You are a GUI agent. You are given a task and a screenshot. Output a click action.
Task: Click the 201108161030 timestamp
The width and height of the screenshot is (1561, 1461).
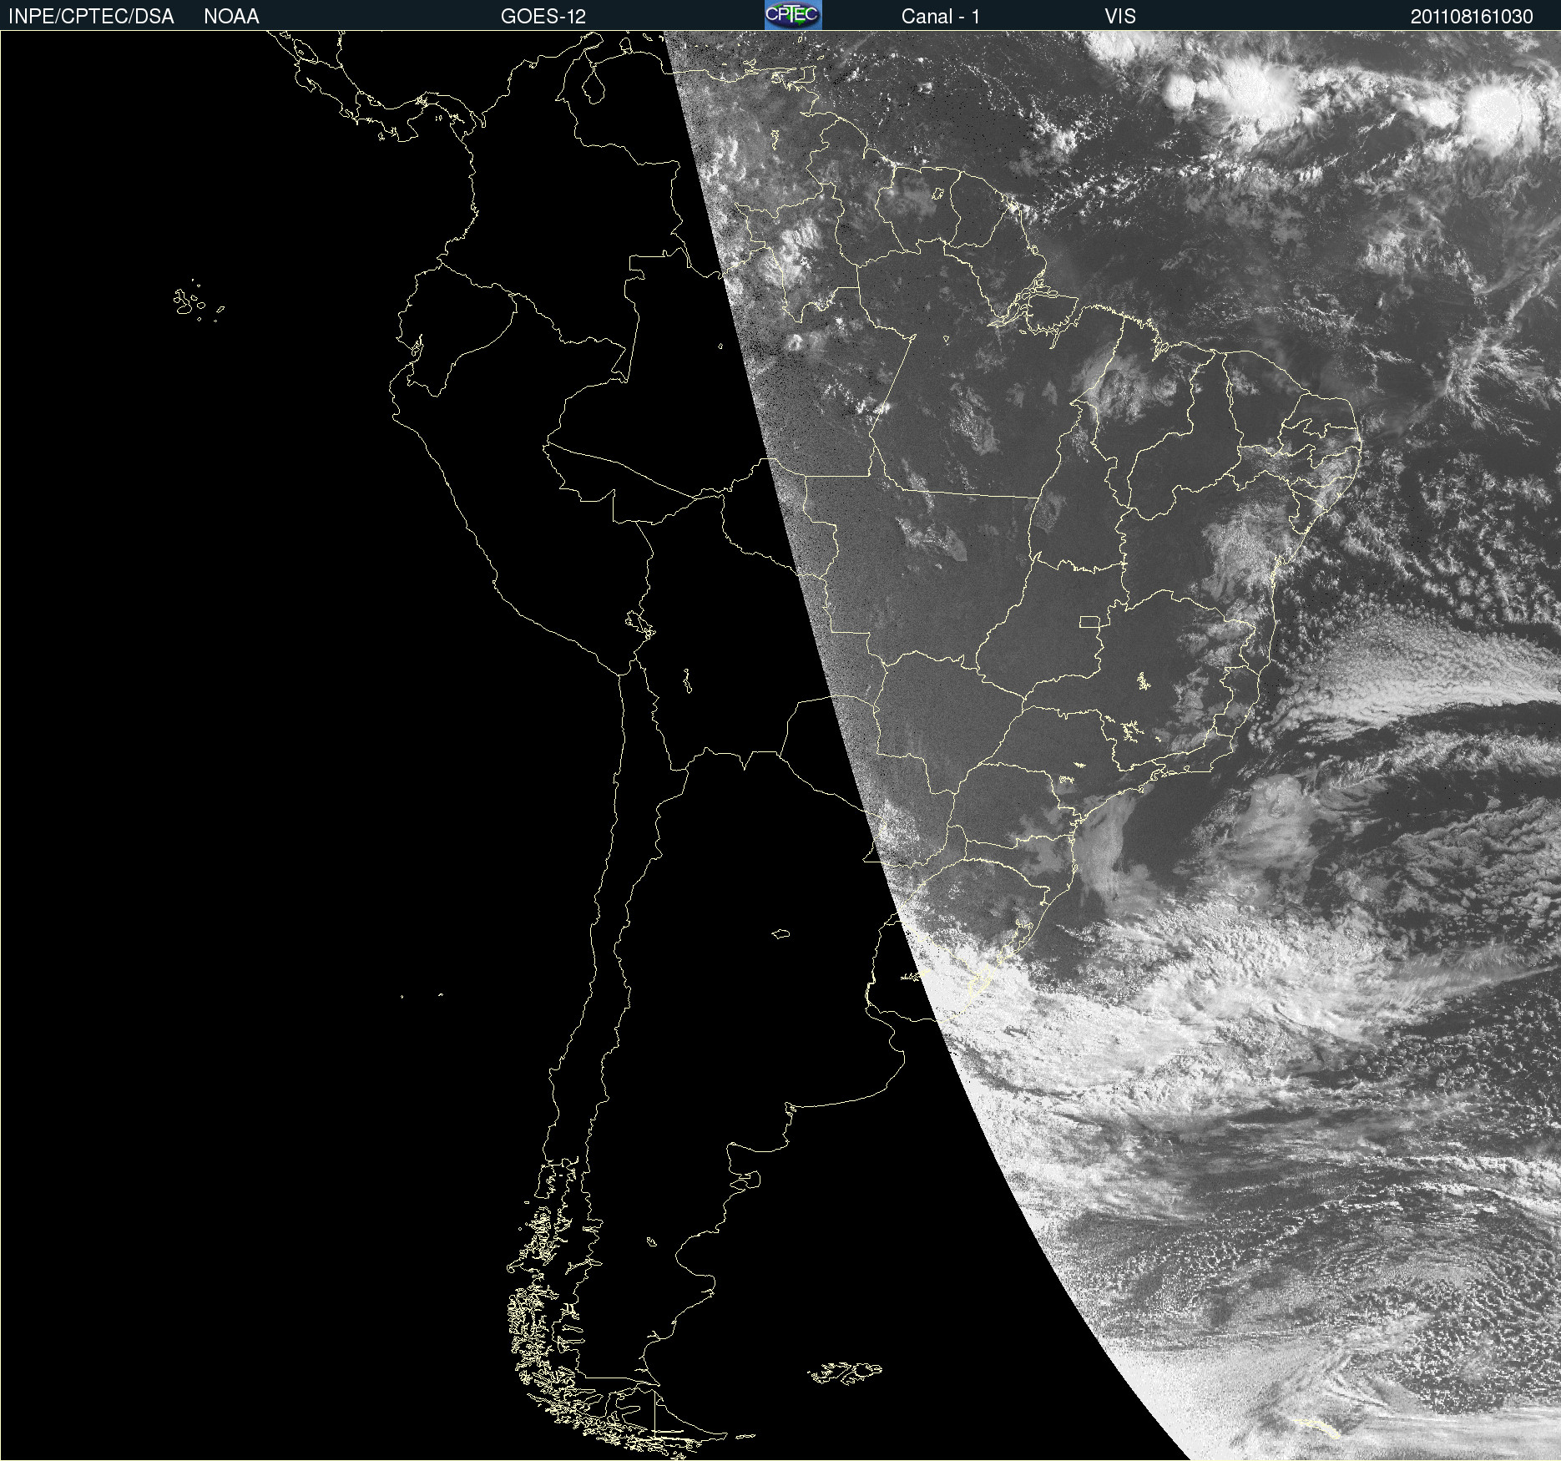click(1472, 17)
